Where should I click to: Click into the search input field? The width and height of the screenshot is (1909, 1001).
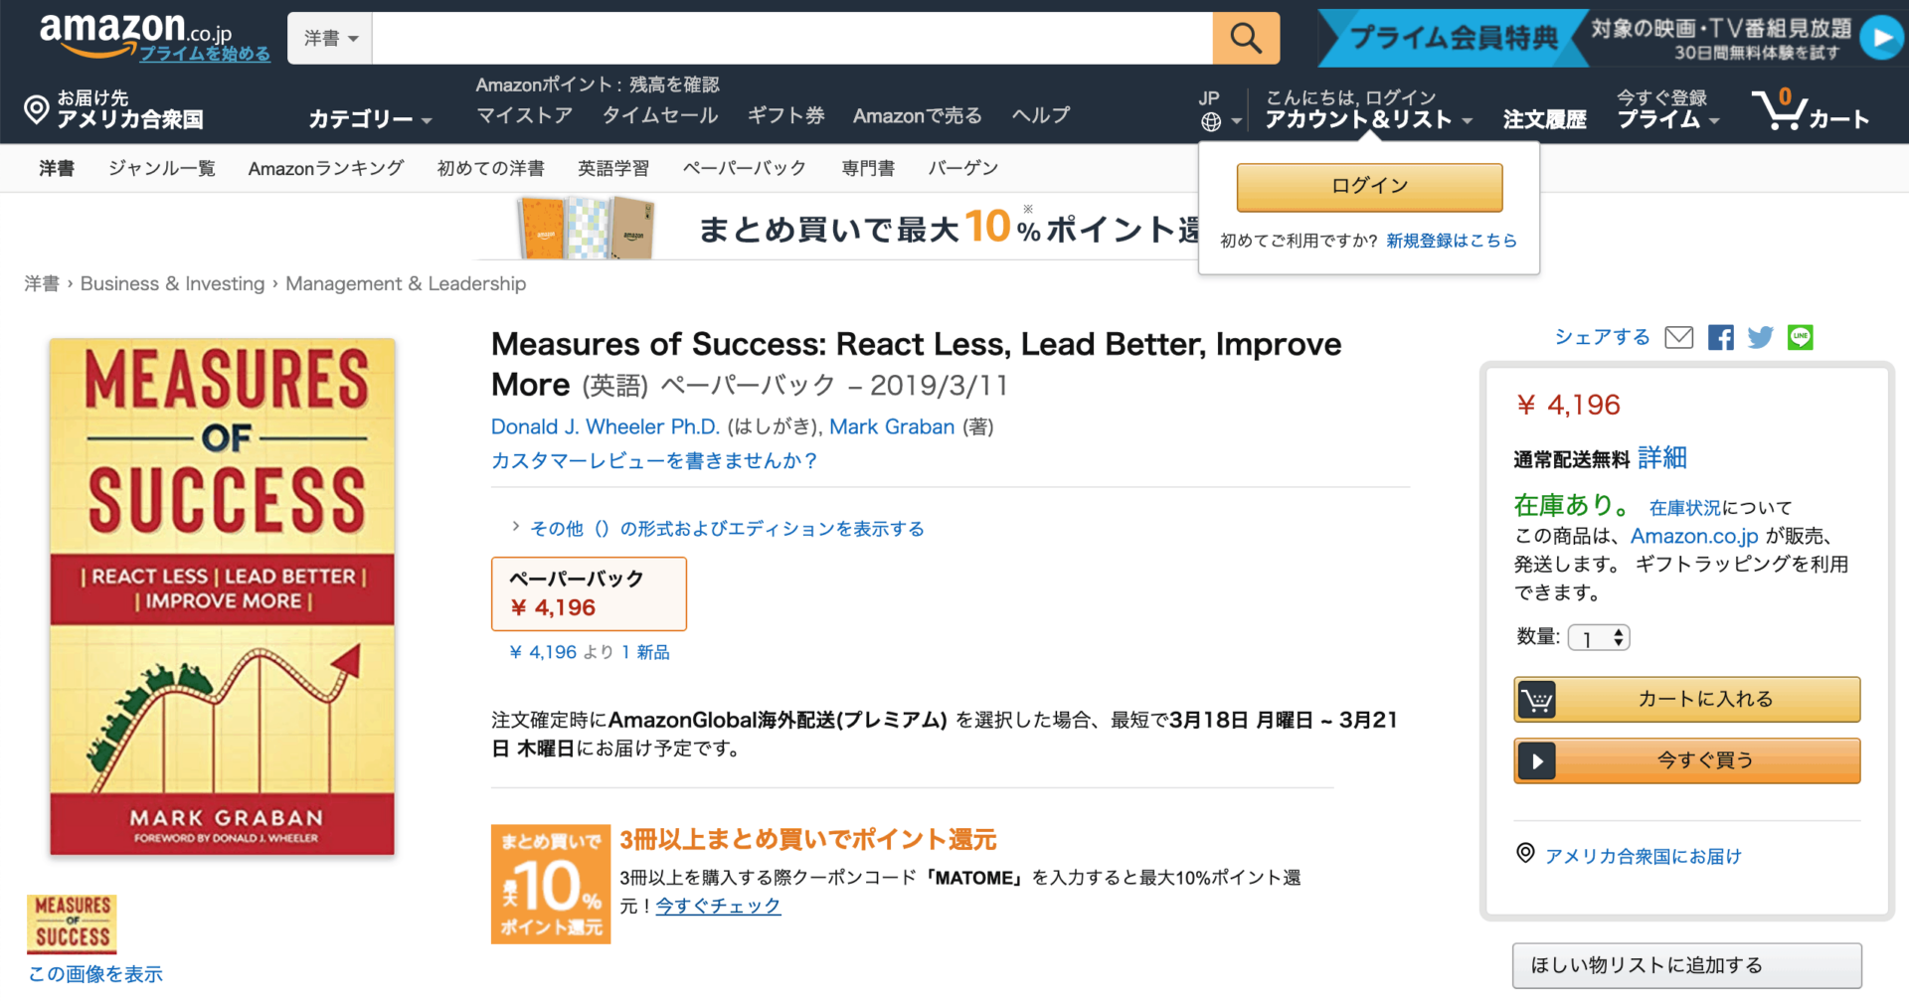click(x=791, y=39)
